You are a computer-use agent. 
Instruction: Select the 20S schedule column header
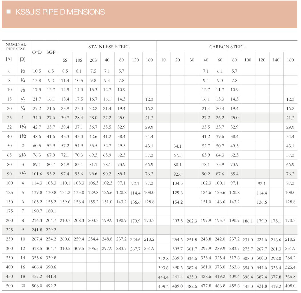pos(93,60)
